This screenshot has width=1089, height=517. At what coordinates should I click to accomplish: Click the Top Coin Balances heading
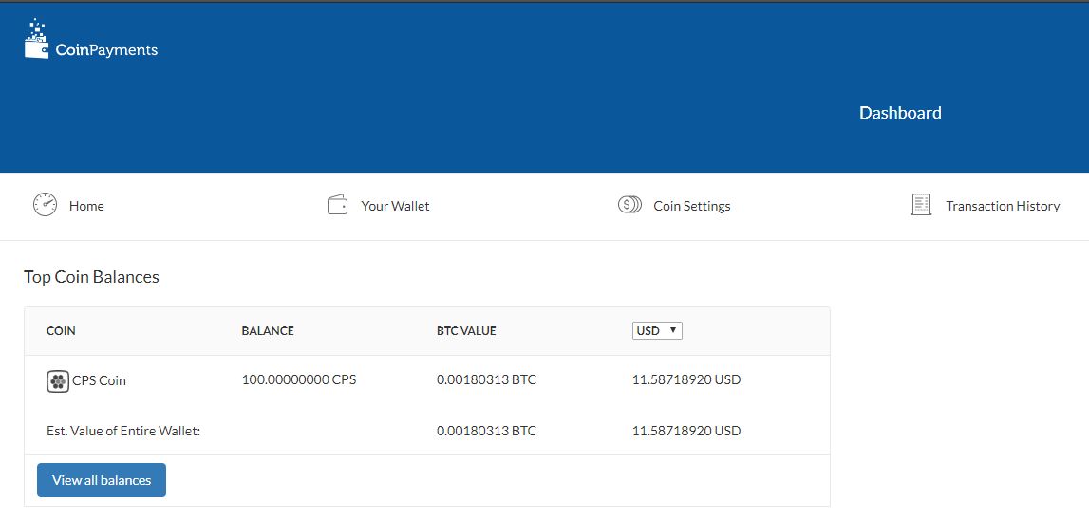point(92,277)
